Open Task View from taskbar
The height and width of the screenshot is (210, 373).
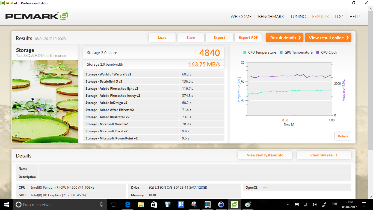click(113, 204)
